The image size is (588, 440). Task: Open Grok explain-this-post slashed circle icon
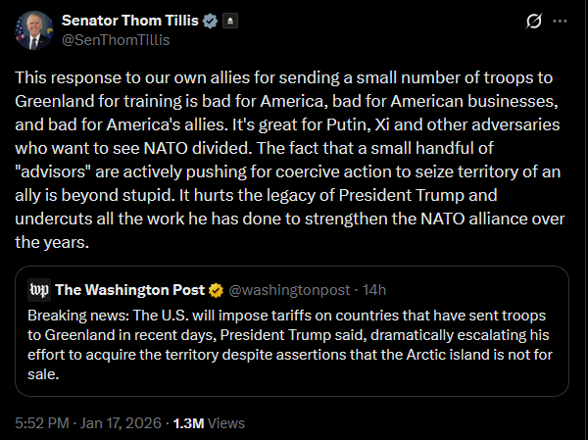pos(534,21)
